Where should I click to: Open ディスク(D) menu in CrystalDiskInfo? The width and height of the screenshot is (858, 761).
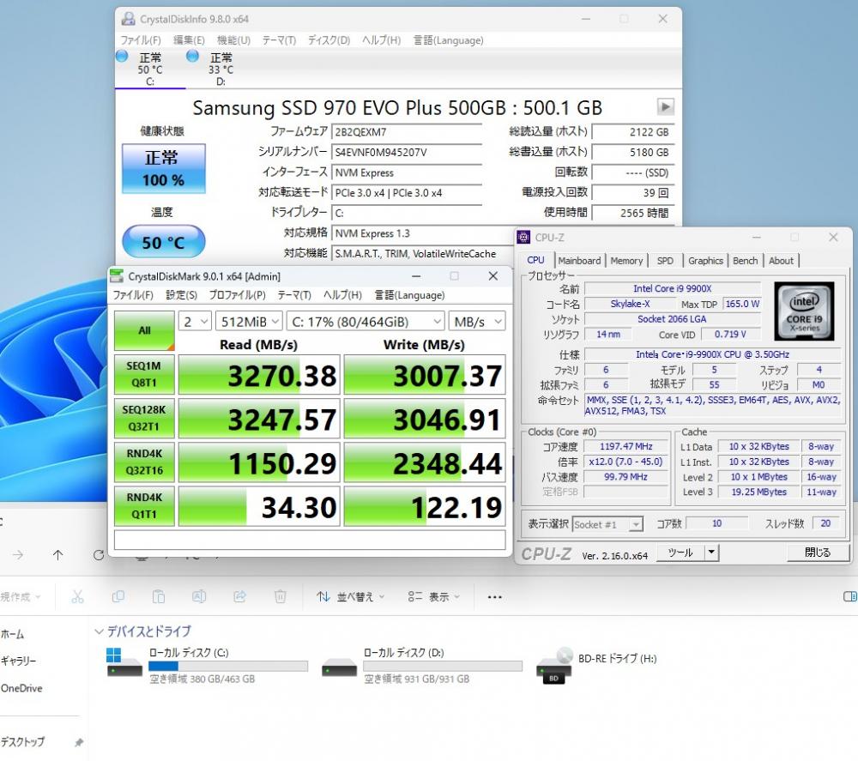pyautogui.click(x=329, y=40)
